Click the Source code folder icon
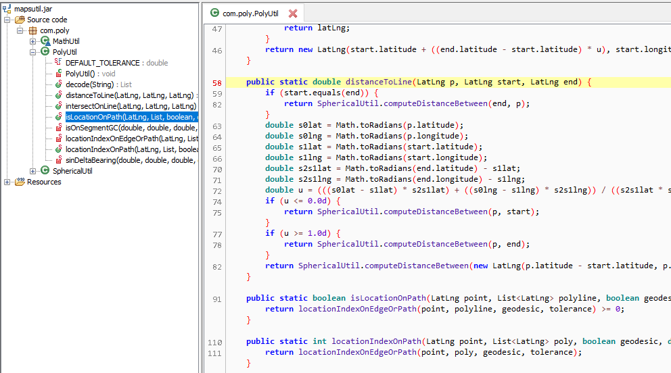The width and height of the screenshot is (671, 373). [20, 20]
